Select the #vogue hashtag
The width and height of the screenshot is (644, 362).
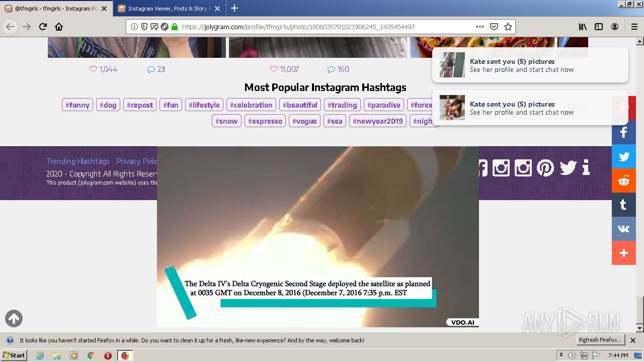coord(304,121)
